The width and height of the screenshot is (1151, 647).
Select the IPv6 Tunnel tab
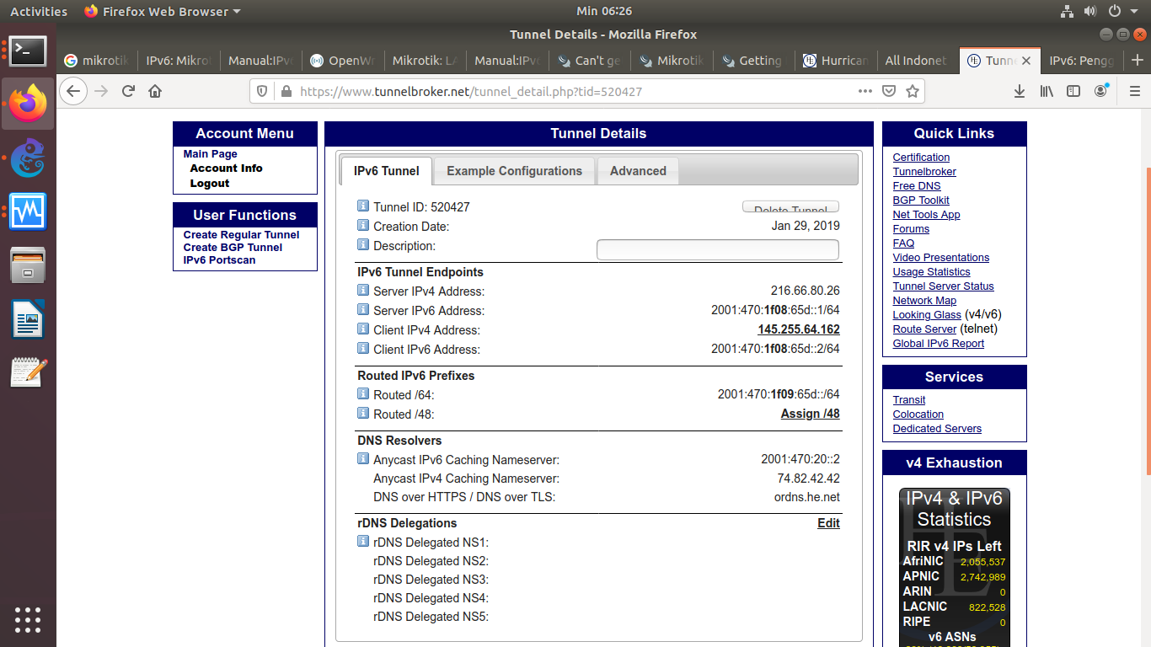(x=386, y=171)
